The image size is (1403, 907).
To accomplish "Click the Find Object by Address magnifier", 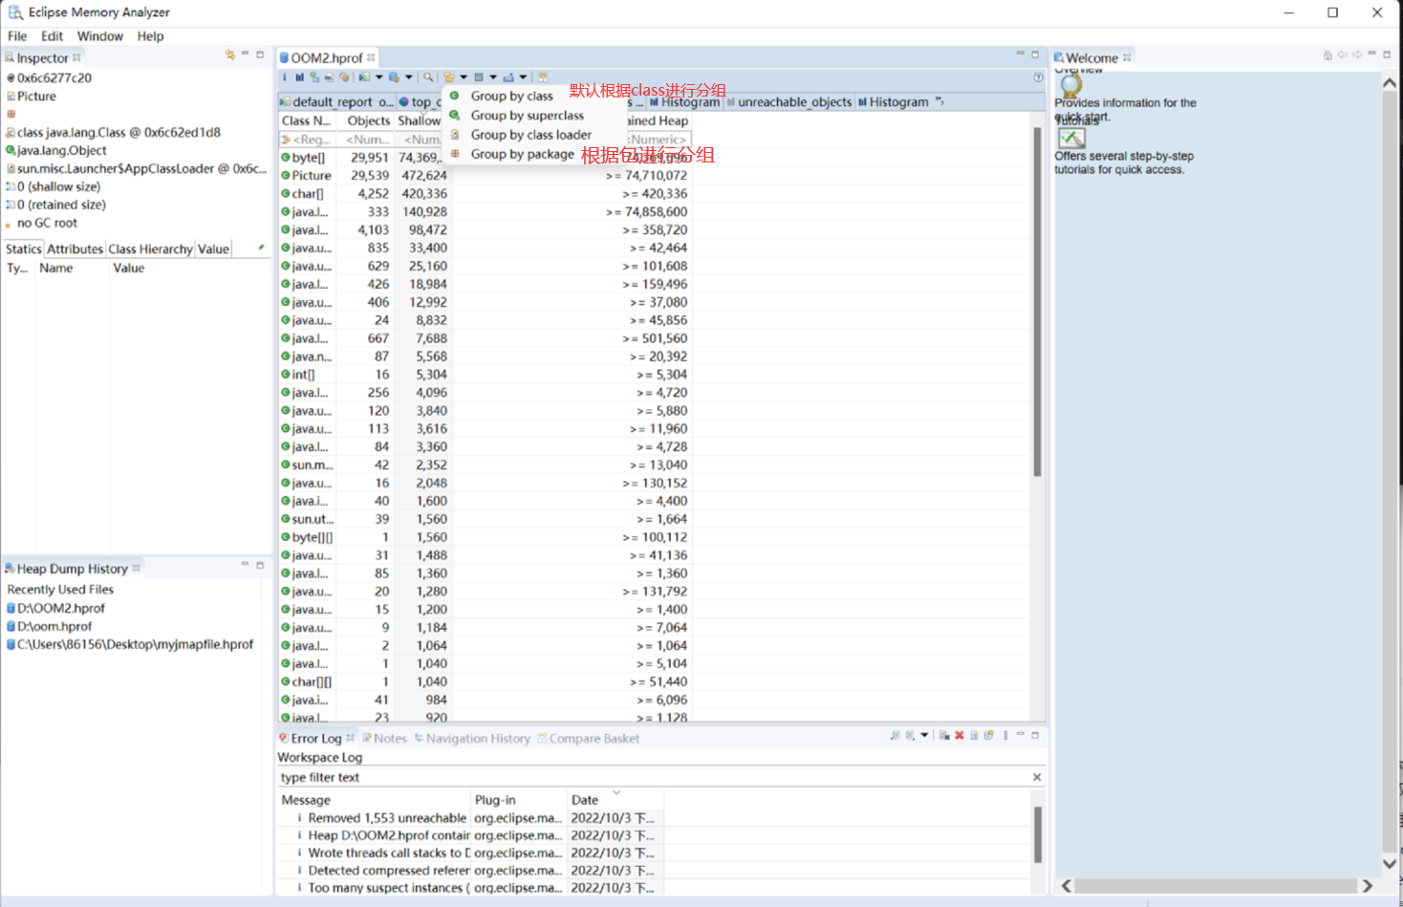I will click(x=428, y=77).
